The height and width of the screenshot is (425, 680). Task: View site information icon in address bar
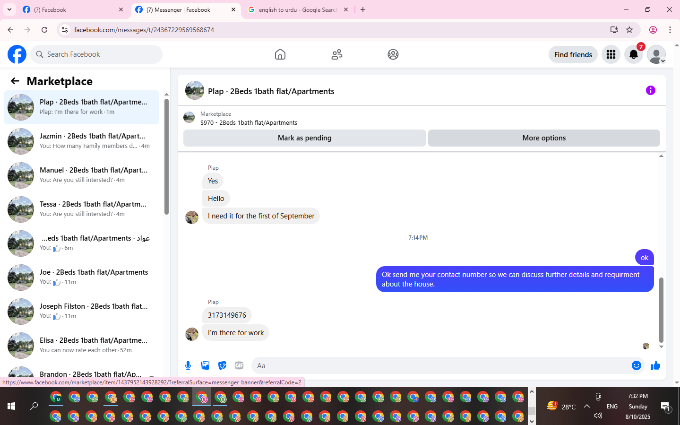(65, 30)
